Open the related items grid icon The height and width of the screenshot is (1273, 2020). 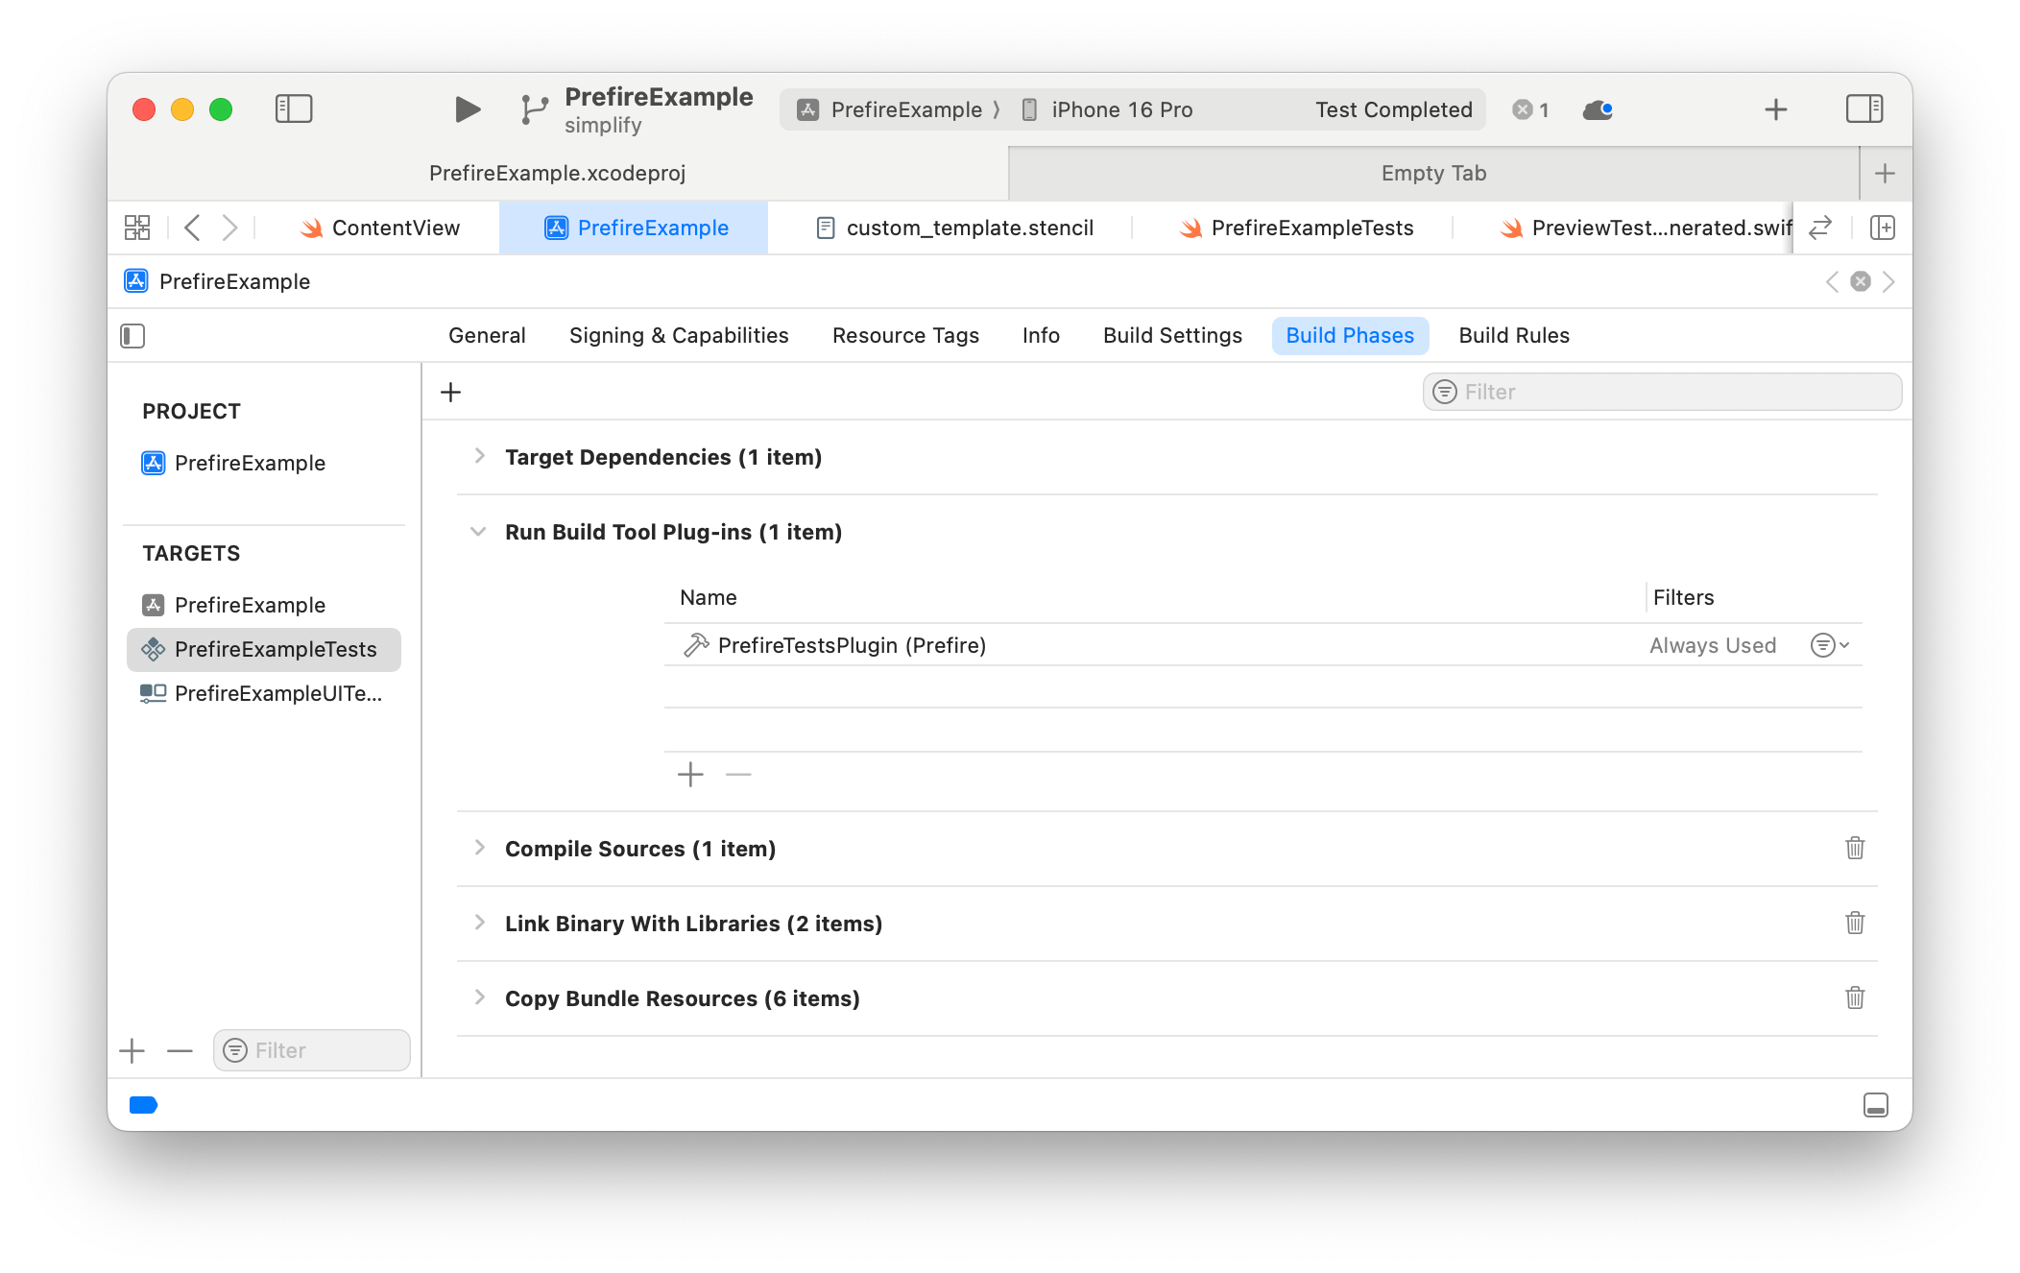click(137, 228)
